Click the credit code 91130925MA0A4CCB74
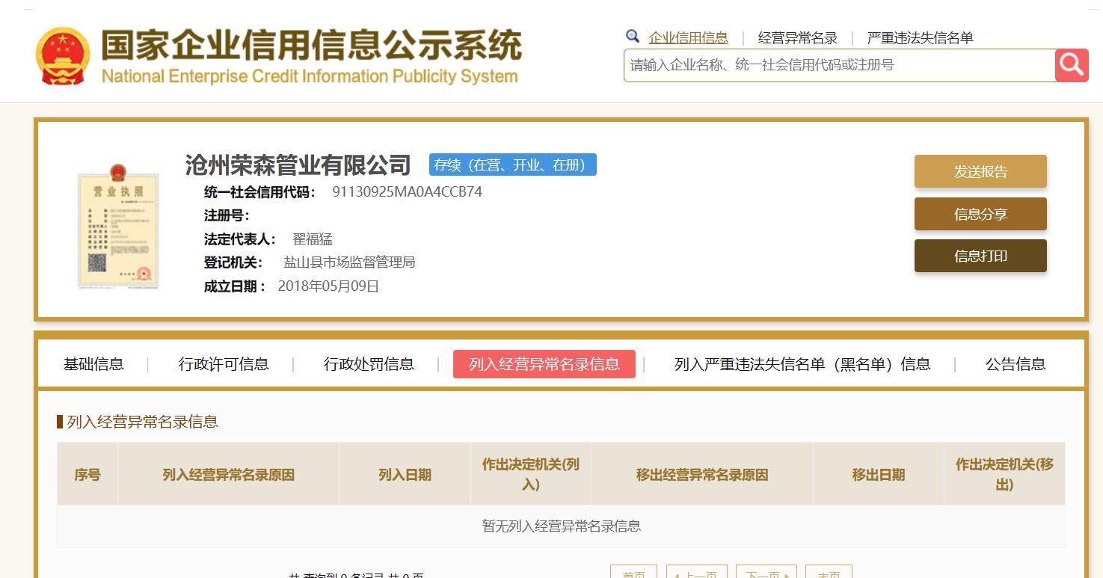 (x=408, y=192)
